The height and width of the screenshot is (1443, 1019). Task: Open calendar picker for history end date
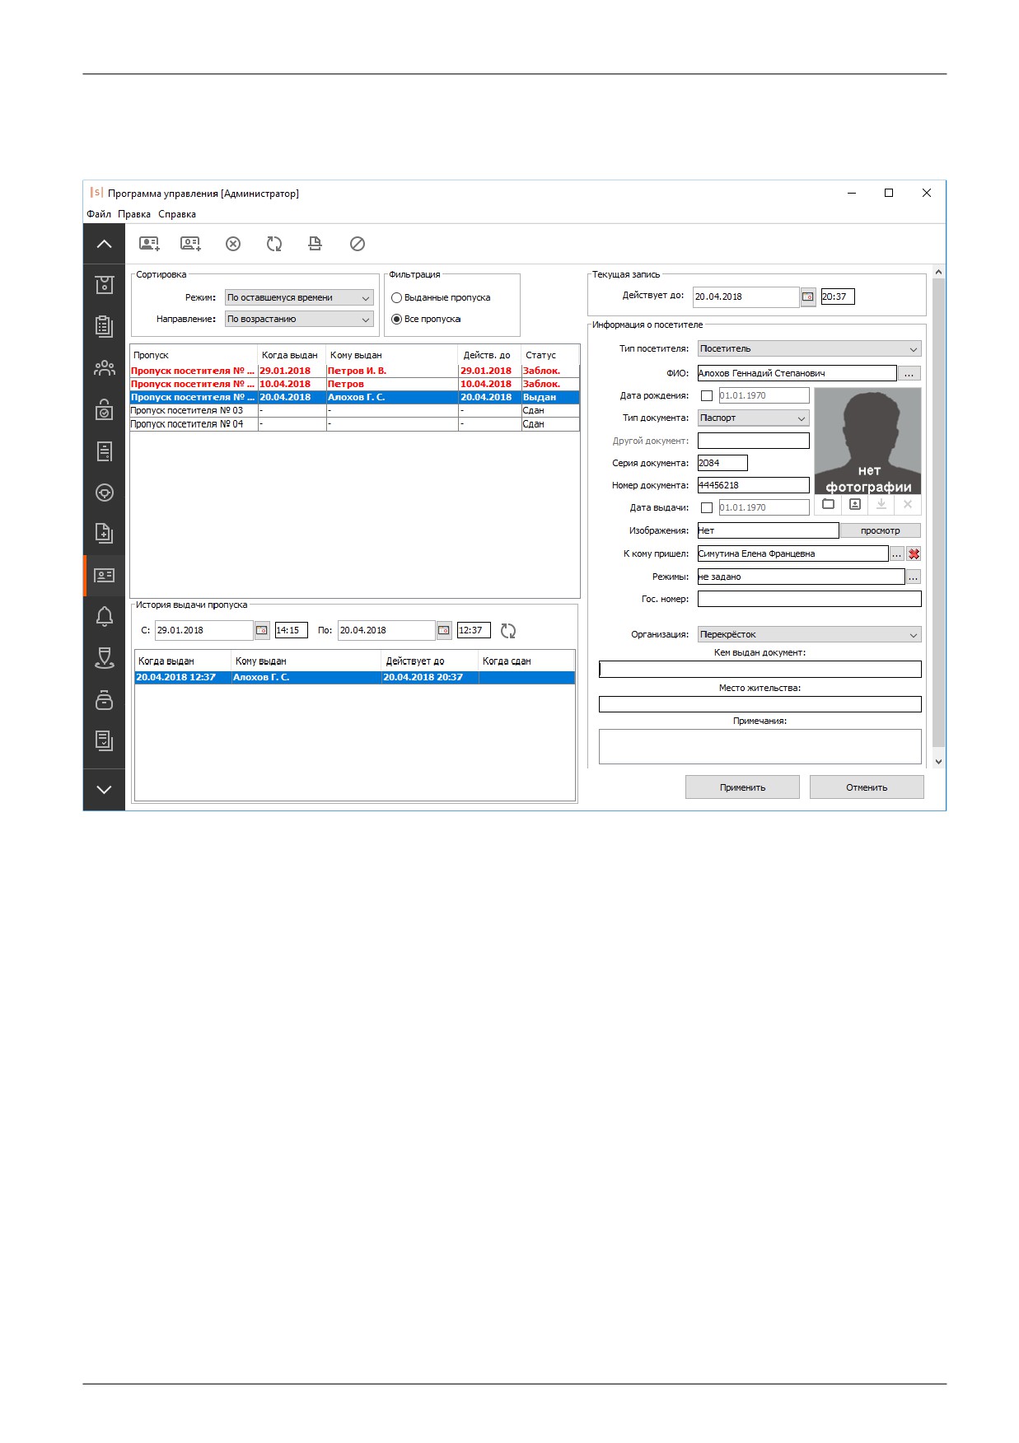(x=444, y=630)
